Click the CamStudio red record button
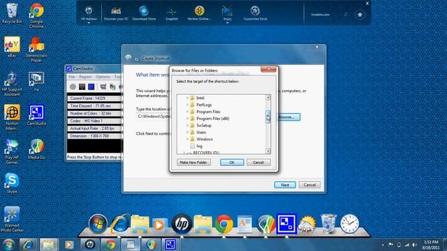The image size is (447, 251). coord(73,86)
